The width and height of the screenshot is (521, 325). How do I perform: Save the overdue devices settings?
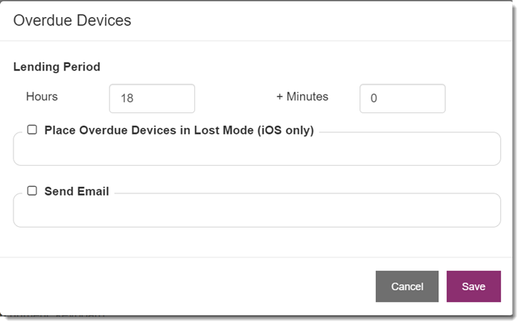pyautogui.click(x=473, y=286)
